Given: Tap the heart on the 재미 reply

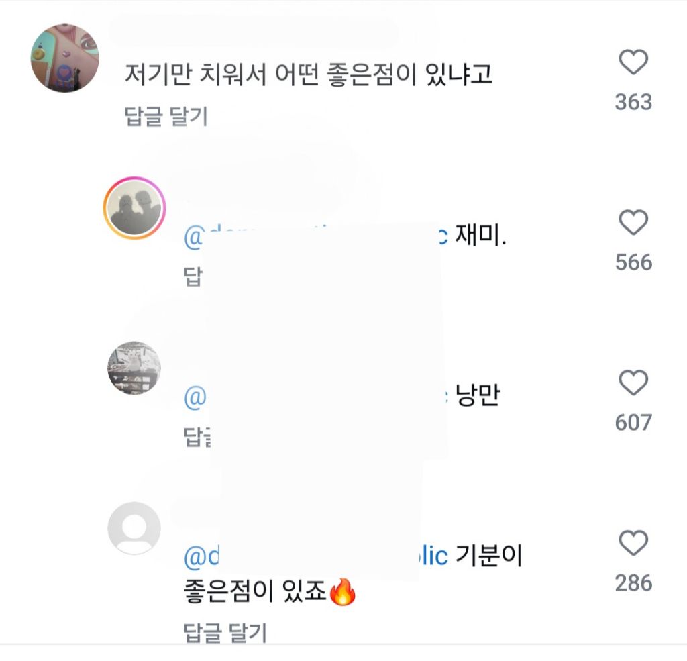Looking at the screenshot, I should (x=633, y=223).
